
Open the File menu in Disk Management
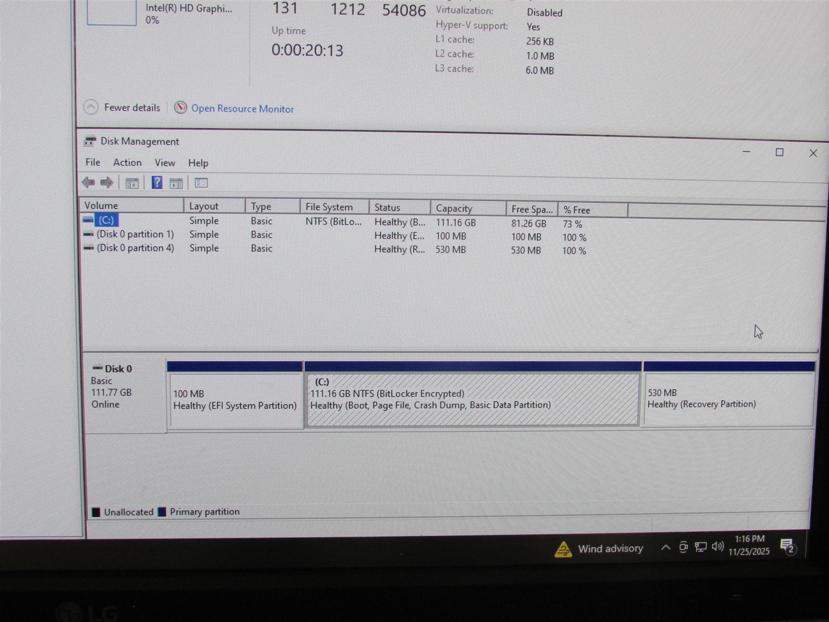click(x=93, y=162)
